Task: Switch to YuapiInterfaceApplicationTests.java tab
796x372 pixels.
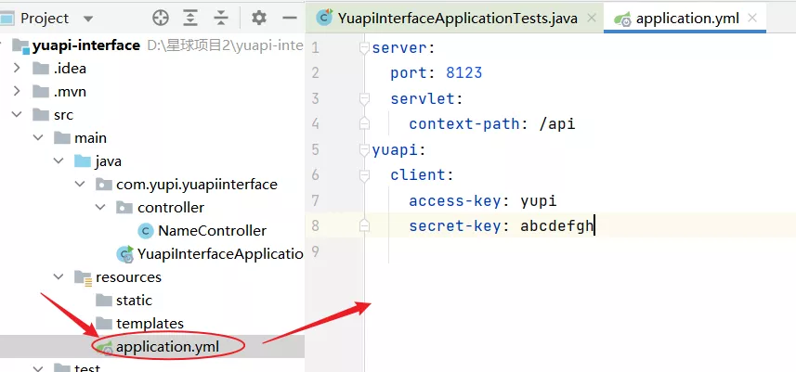Action: pyautogui.click(x=447, y=19)
